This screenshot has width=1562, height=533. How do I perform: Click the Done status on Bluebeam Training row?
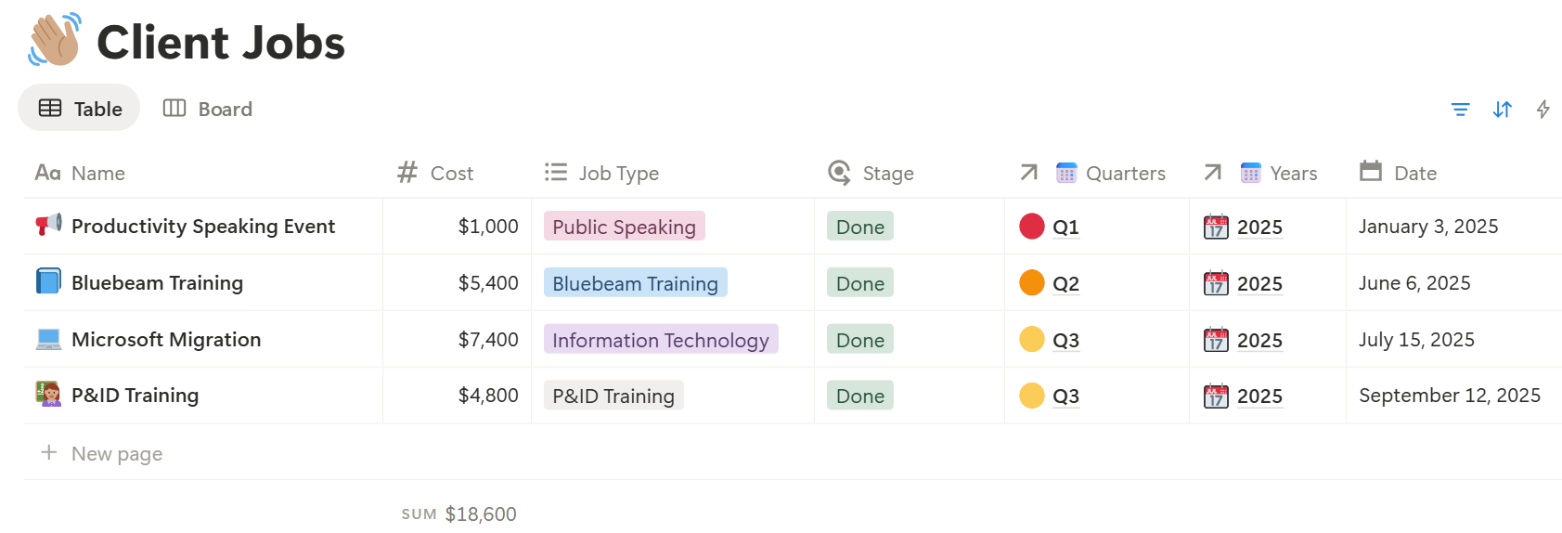coord(859,284)
